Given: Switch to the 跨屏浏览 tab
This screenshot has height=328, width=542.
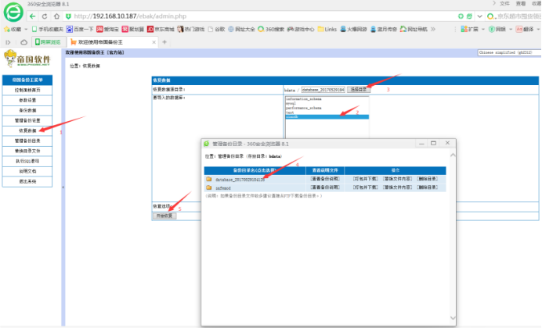Looking at the screenshot, I should (x=48, y=42).
